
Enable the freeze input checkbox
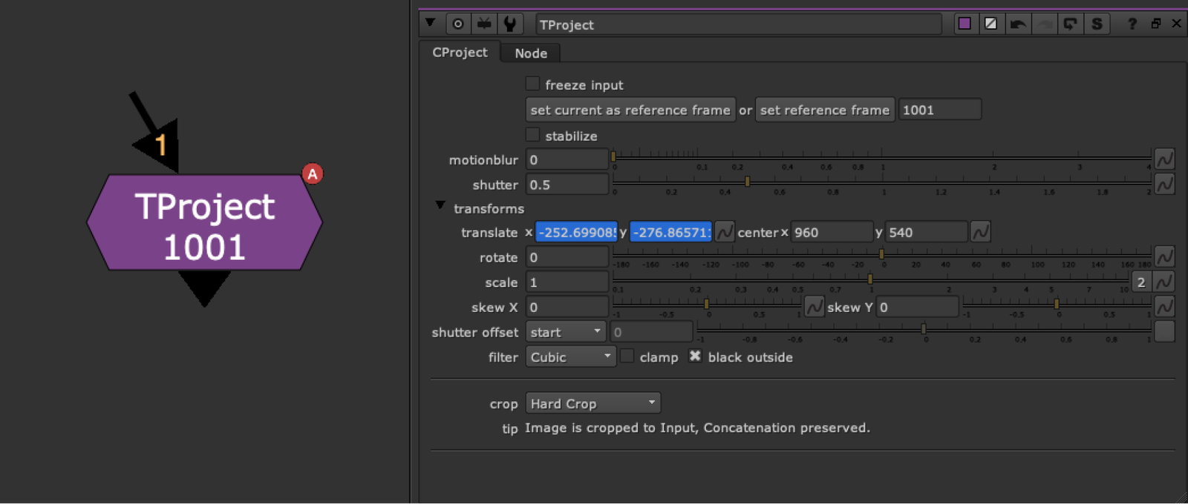click(x=532, y=84)
